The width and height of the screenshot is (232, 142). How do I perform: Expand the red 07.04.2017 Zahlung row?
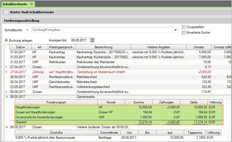(7, 72)
